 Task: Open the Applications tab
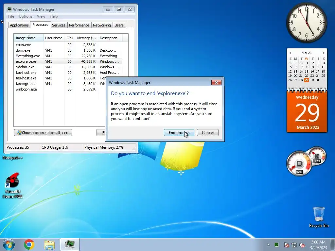(x=19, y=25)
